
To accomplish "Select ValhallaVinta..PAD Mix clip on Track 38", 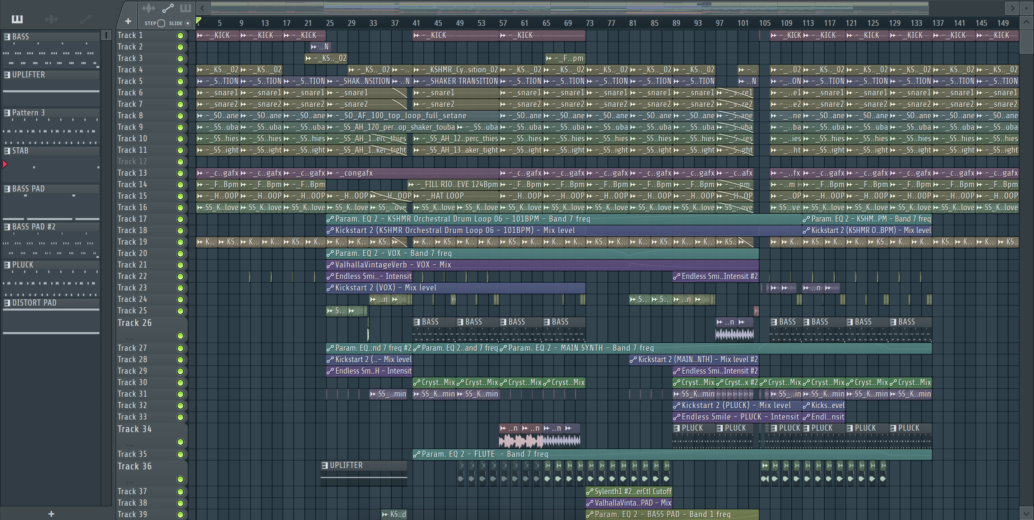I will pos(629,503).
